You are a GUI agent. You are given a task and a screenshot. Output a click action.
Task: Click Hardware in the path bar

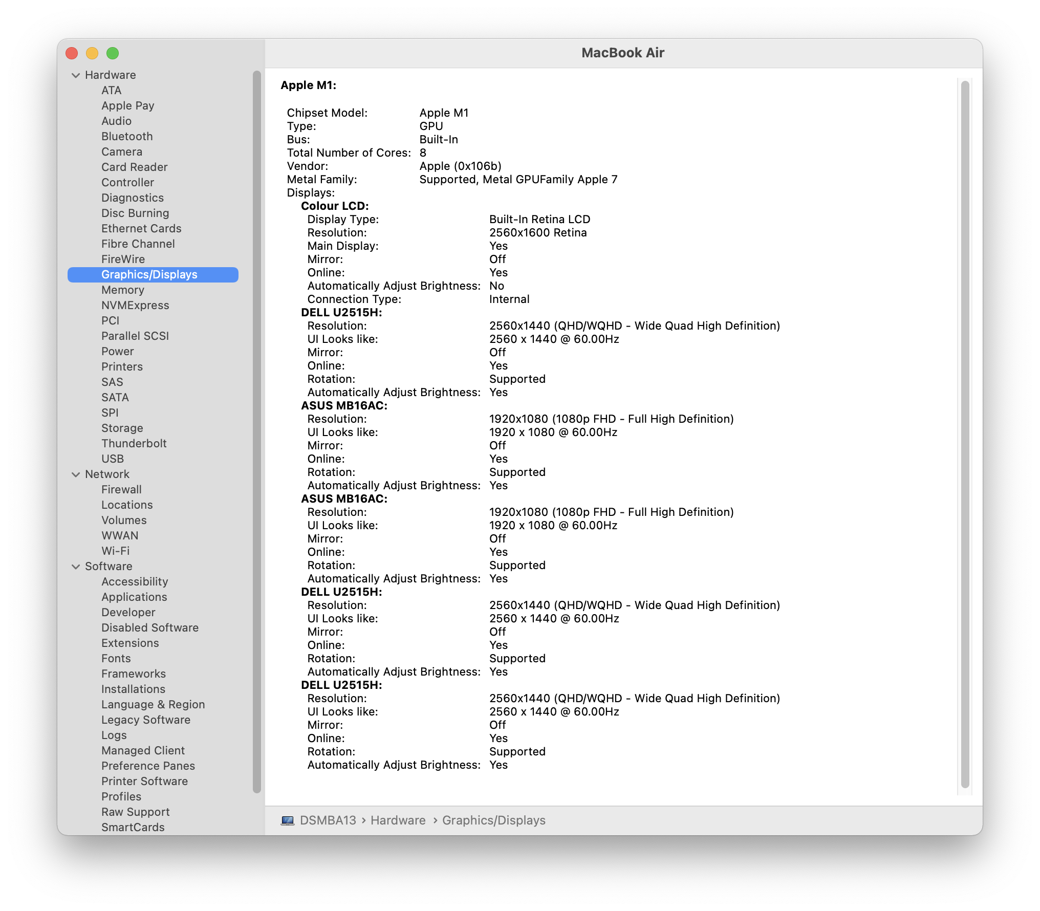398,820
